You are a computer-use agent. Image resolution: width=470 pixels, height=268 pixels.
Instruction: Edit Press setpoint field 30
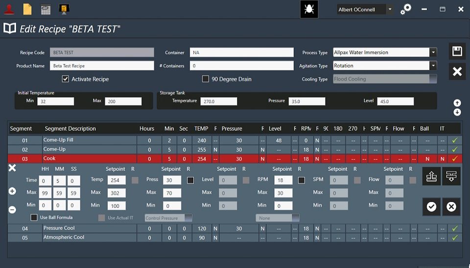click(x=172, y=180)
